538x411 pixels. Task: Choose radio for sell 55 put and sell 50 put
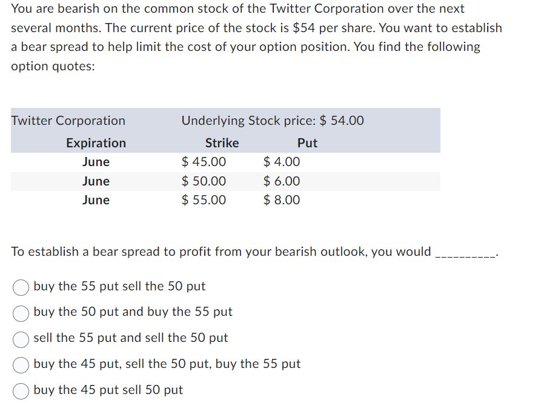tap(21, 339)
